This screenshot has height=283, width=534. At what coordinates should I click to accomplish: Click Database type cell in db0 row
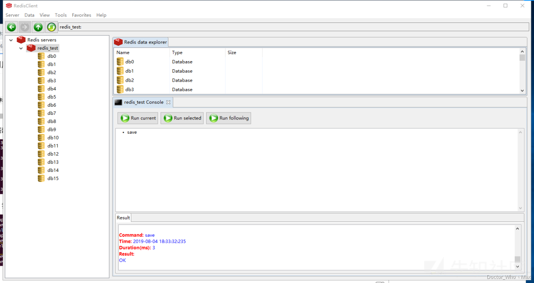[182, 62]
